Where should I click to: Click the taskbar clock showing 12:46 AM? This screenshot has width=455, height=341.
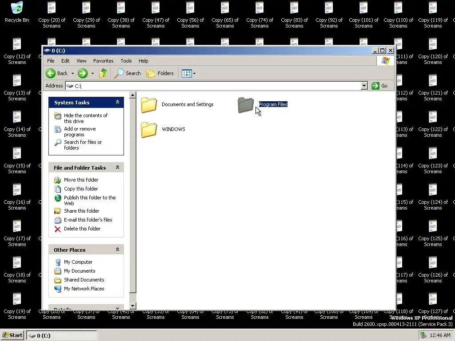click(x=440, y=336)
